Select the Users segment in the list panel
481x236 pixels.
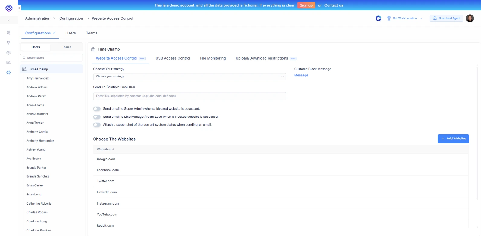(36, 47)
